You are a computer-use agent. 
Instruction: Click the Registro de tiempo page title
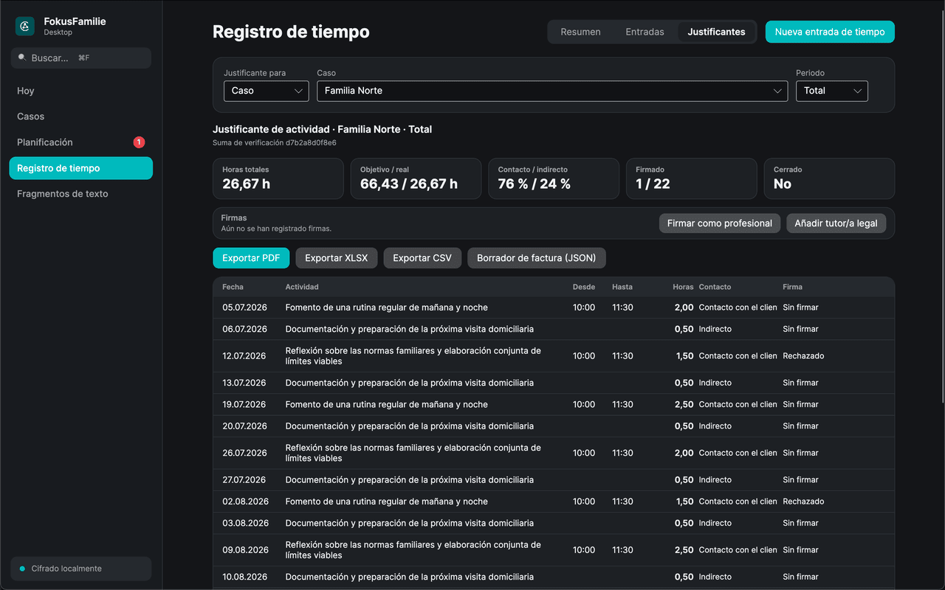pyautogui.click(x=291, y=32)
